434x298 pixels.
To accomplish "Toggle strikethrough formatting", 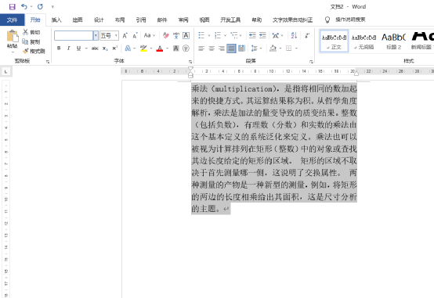I will click(x=95, y=48).
